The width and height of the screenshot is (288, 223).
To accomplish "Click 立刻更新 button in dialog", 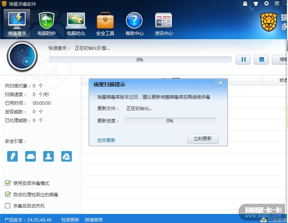I will coord(203,139).
